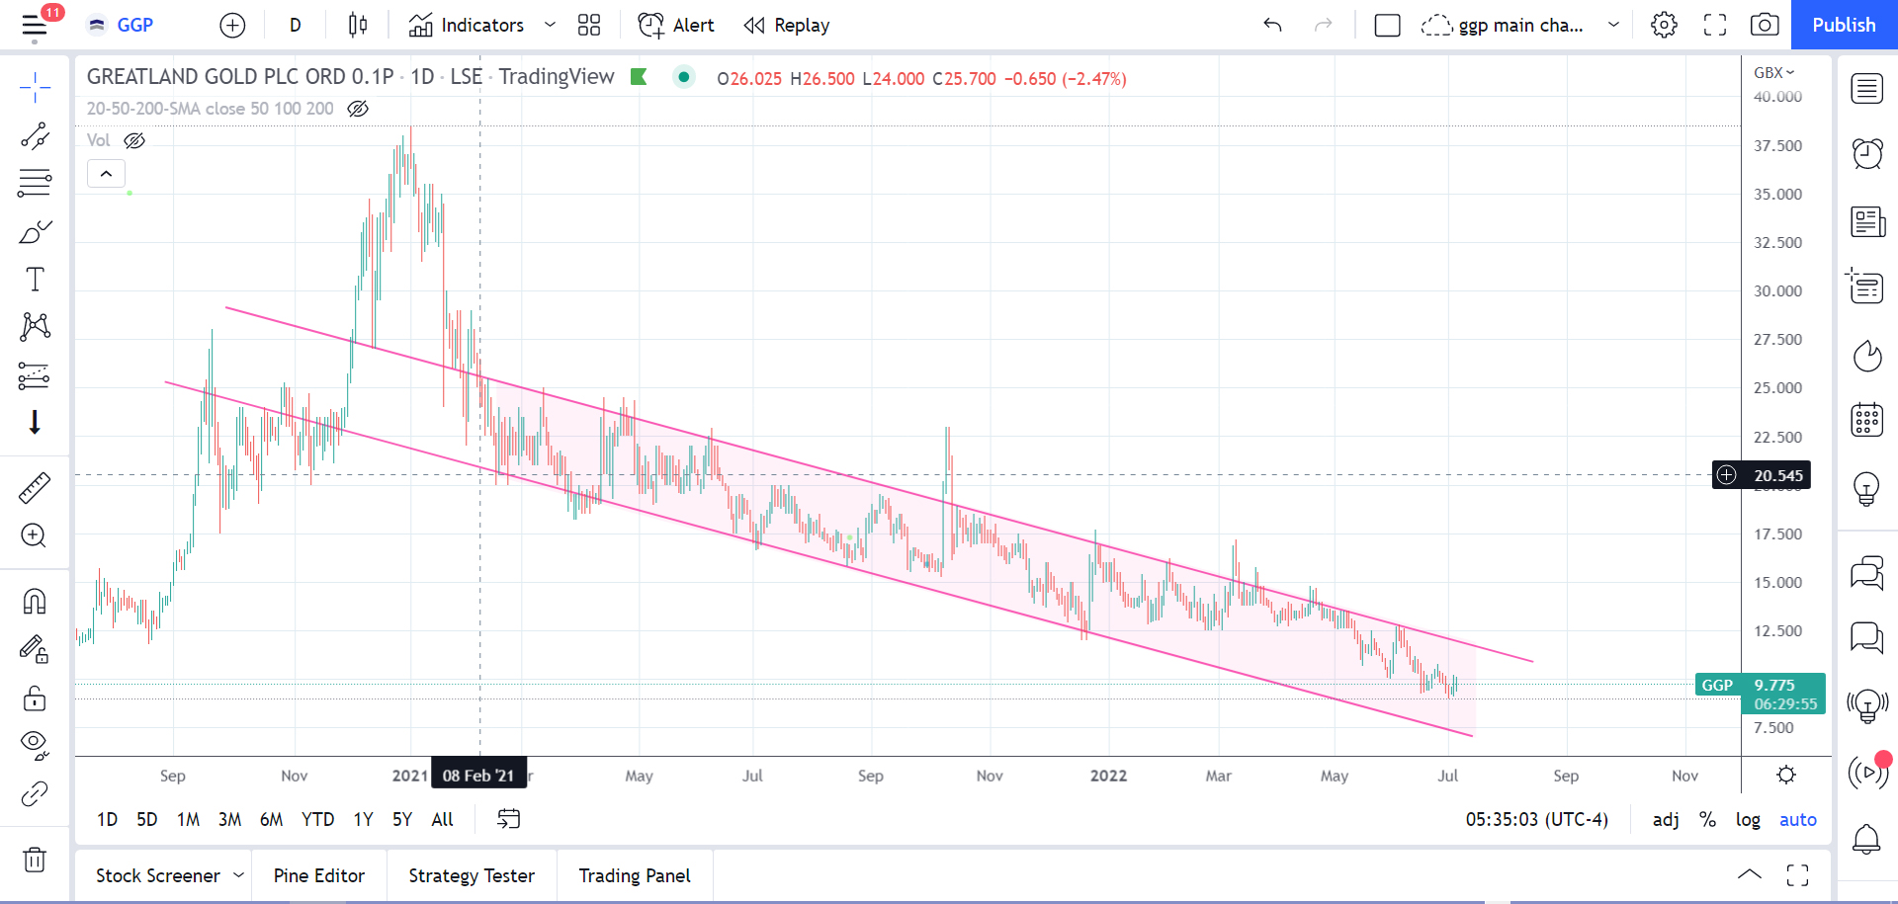Open the Stock Screener tab
This screenshot has height=904, width=1898.
click(158, 875)
